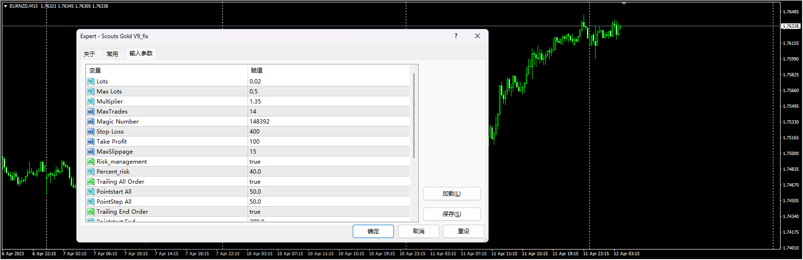Viewport: 803px width, 260px height.
Task: Select the Percent_risk variable name
Action: tap(113, 172)
